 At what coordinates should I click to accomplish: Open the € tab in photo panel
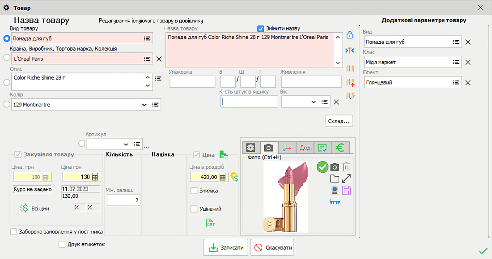click(340, 148)
